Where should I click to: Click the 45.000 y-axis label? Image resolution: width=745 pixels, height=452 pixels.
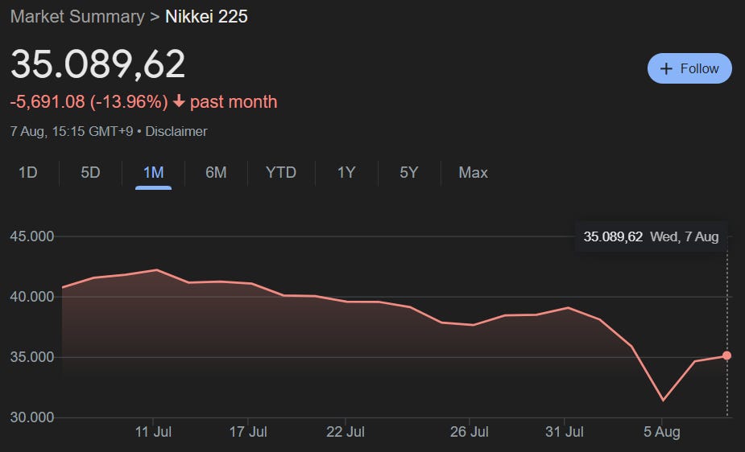pyautogui.click(x=32, y=236)
